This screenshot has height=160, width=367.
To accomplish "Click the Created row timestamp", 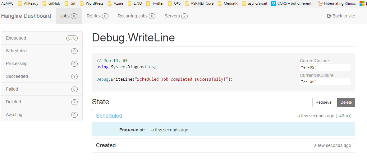I will (333, 145).
